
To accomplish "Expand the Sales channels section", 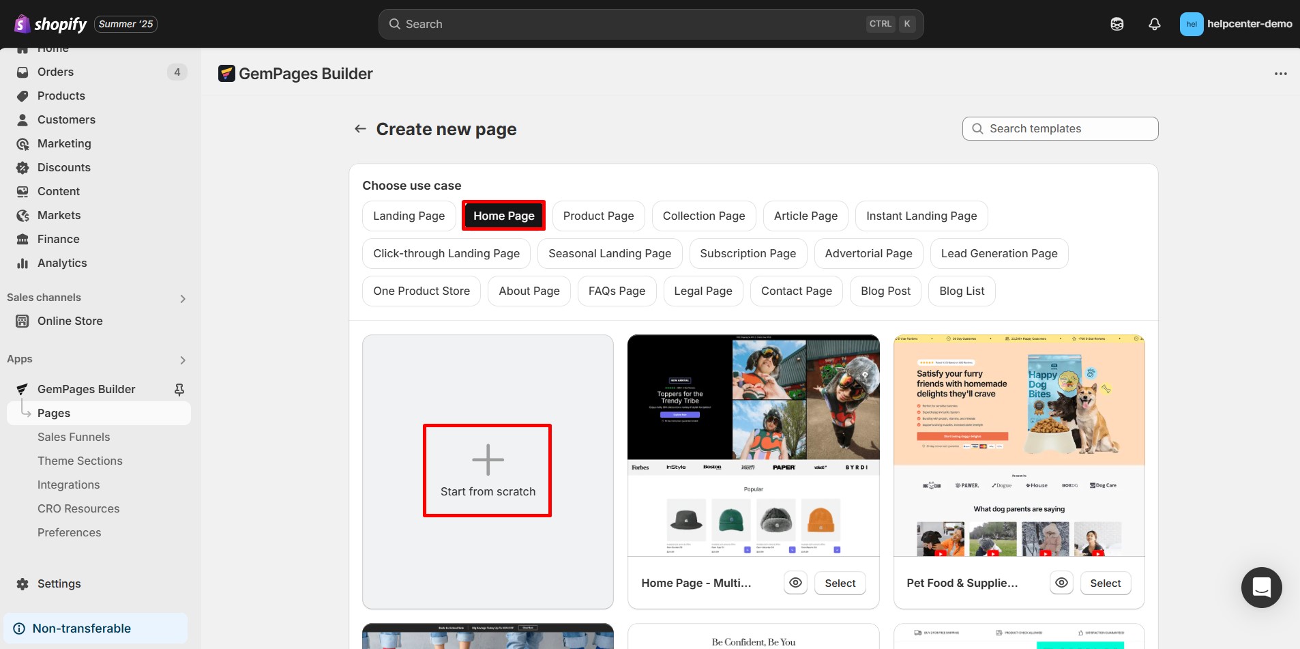I will [x=182, y=298].
